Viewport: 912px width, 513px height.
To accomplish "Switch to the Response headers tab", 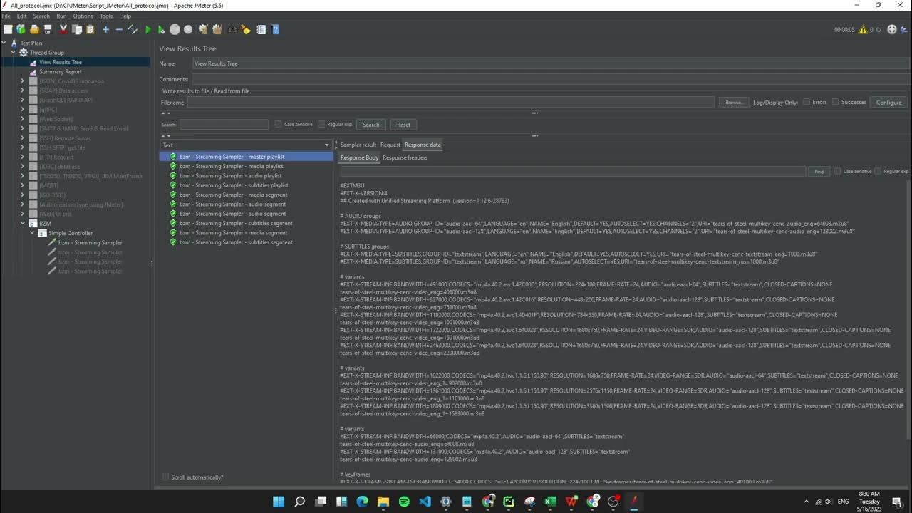I will coord(405,157).
